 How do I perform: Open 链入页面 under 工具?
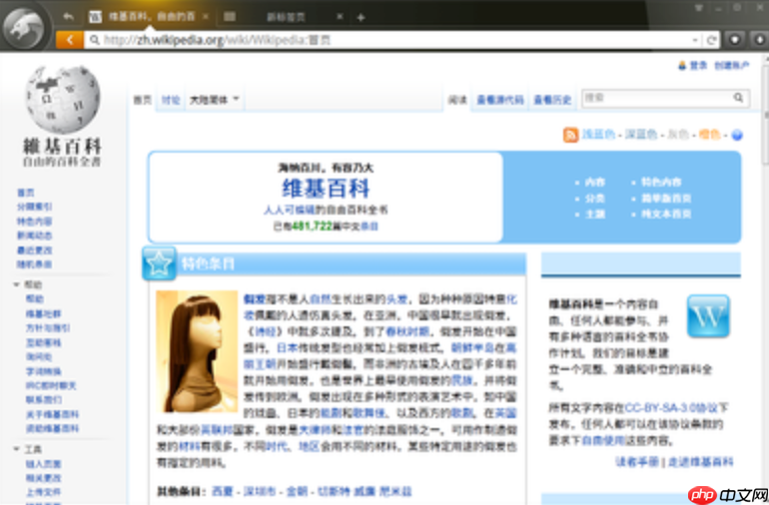(43, 464)
